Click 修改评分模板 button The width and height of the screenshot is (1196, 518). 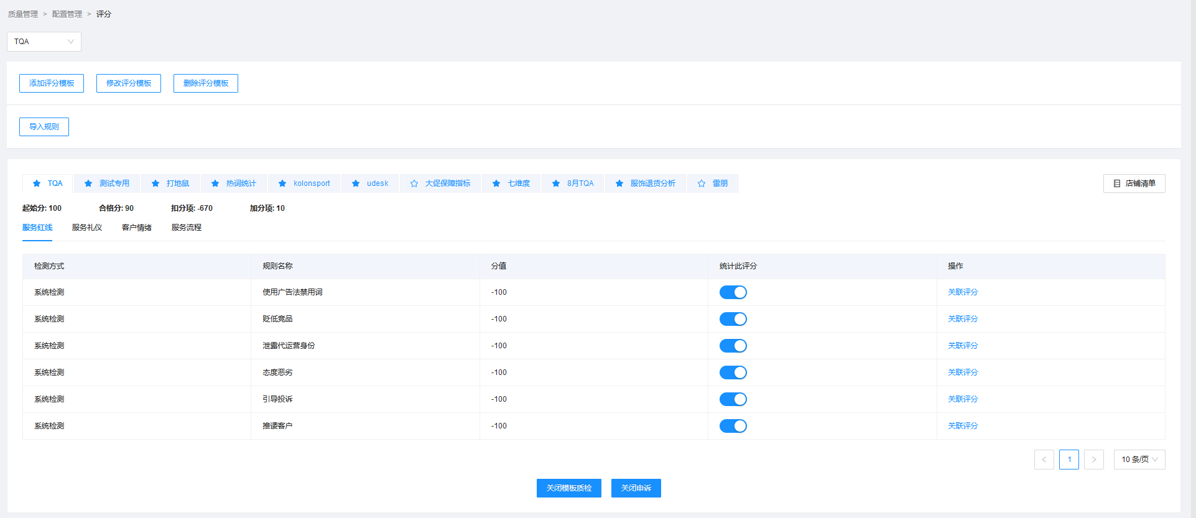tap(129, 83)
